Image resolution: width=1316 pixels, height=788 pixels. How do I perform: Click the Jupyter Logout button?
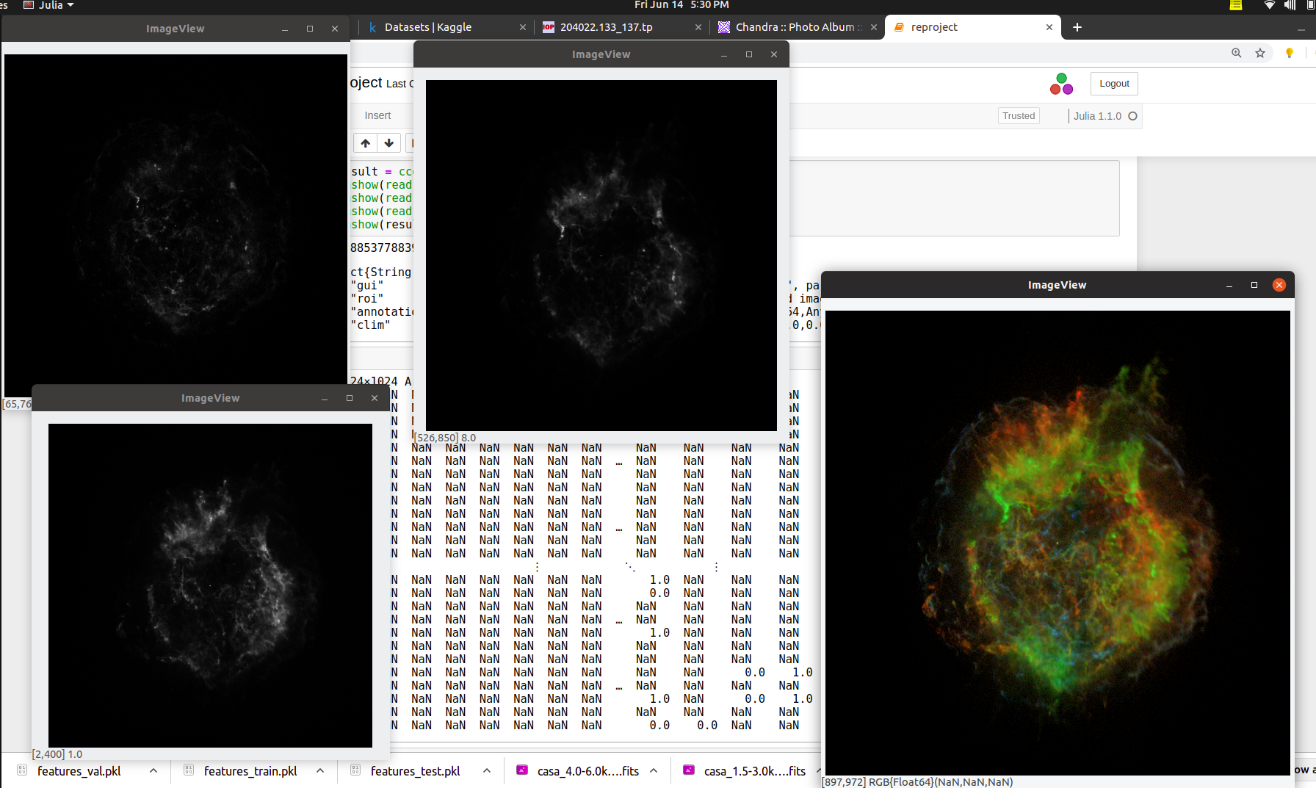[1114, 84]
